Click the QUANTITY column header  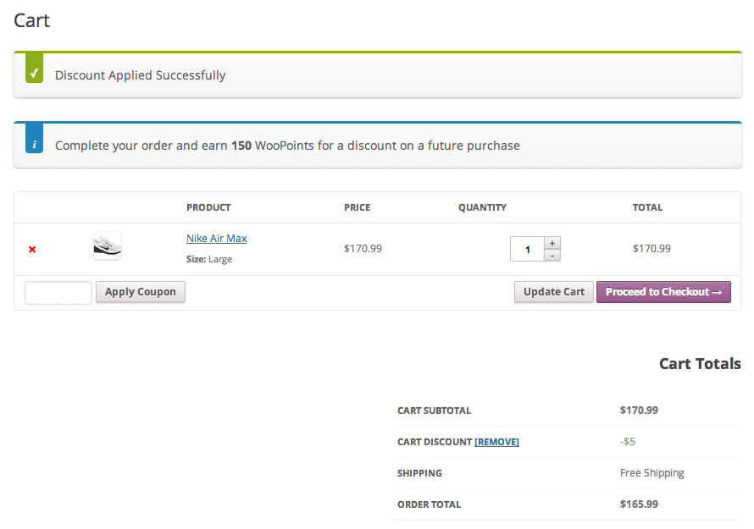[482, 207]
